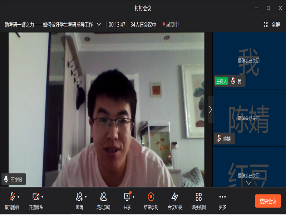This screenshot has height=215, width=286.
Task: Click the 邀请 invite icon
Action: (79, 197)
